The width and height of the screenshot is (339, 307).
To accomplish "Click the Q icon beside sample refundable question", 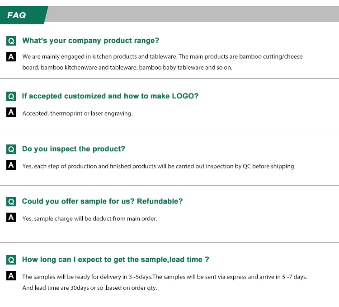I will (x=11, y=202).
